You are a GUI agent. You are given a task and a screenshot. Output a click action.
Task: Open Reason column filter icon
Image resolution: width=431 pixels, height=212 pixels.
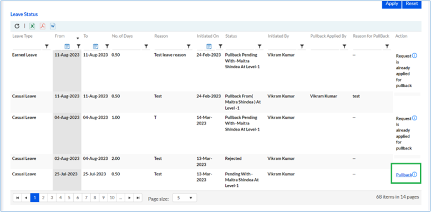189,46
